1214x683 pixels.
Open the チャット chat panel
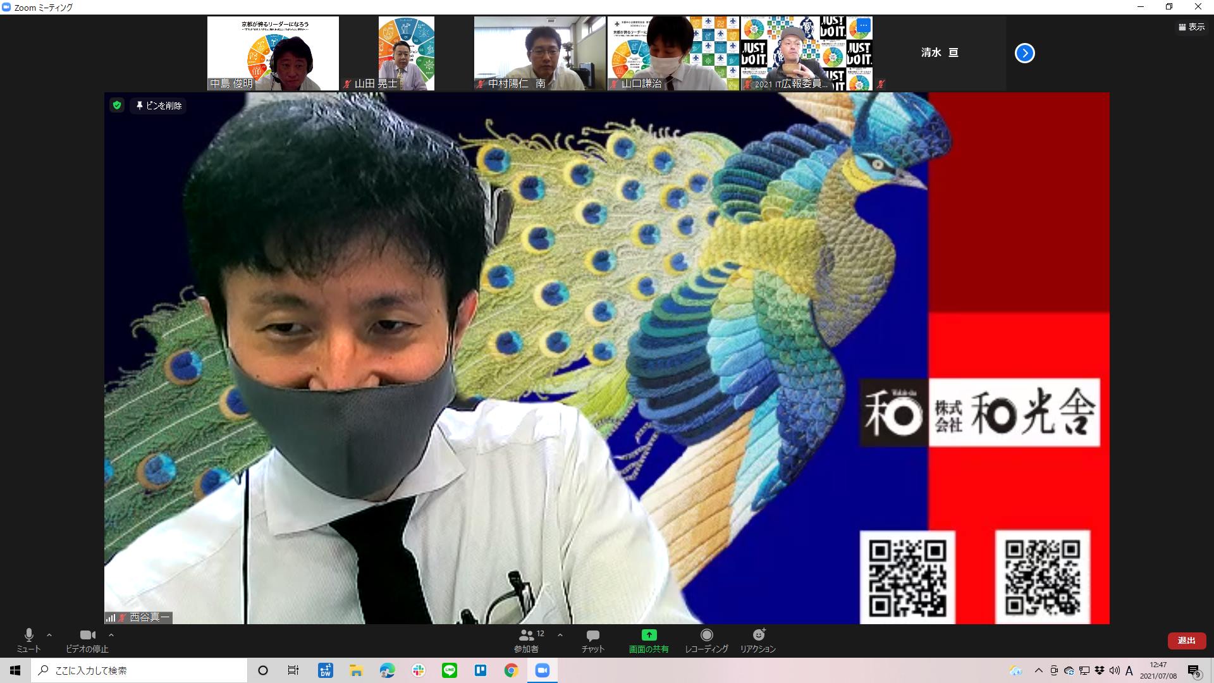tap(593, 640)
